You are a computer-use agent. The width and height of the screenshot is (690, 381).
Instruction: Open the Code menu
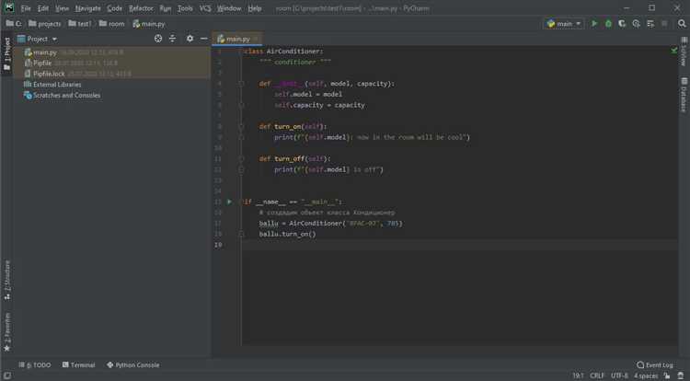point(114,8)
